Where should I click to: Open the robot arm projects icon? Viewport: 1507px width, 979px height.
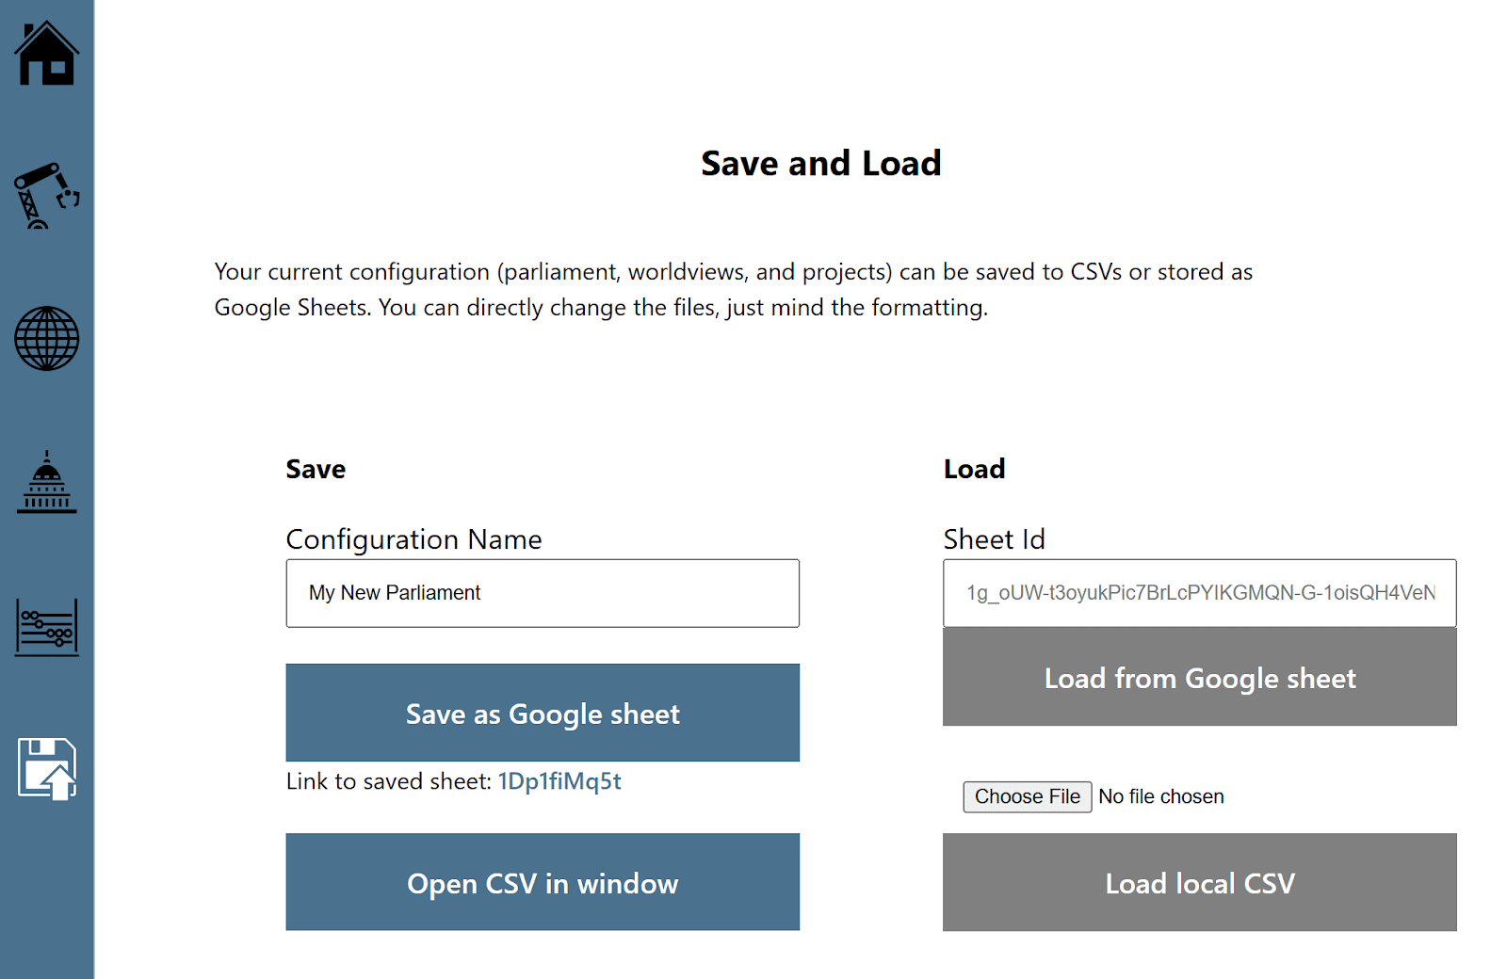click(46, 196)
